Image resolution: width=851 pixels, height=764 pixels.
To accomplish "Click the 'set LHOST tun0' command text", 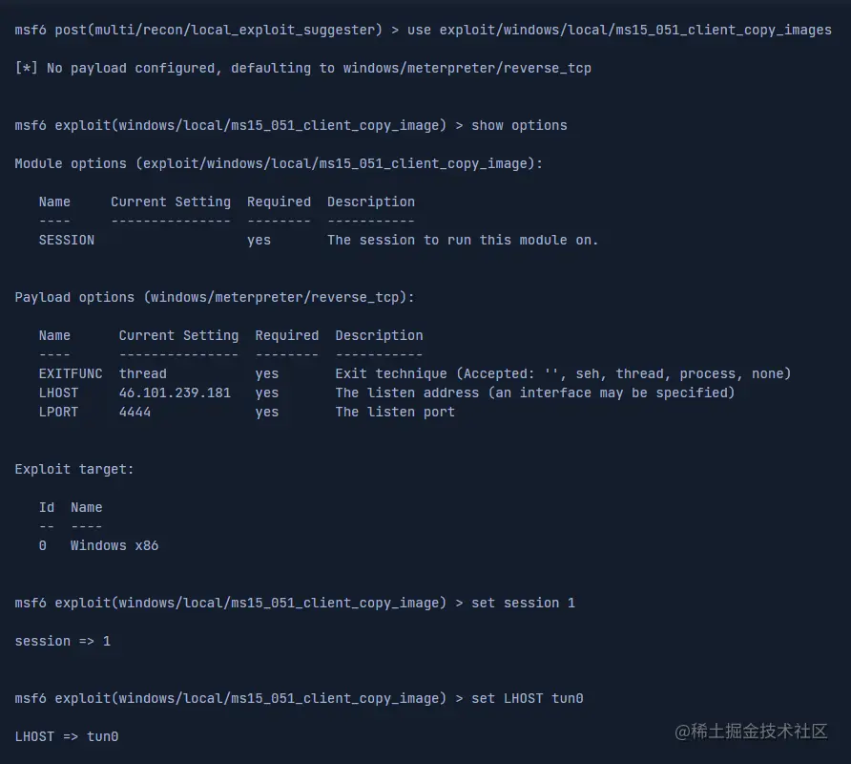I will [527, 698].
